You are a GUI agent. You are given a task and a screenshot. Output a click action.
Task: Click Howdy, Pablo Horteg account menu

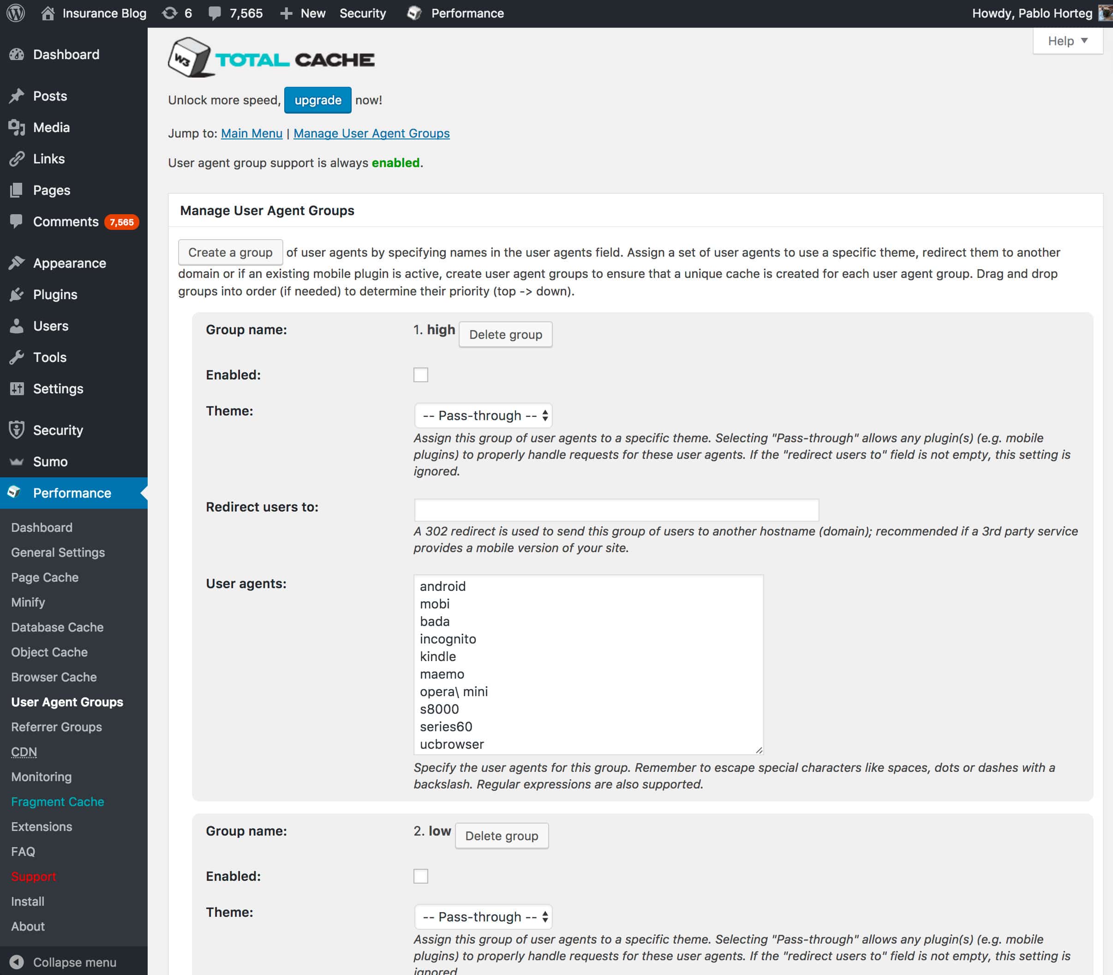coord(1032,13)
